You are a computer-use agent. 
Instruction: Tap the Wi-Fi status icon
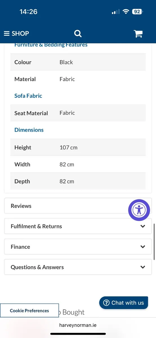[x=126, y=12]
